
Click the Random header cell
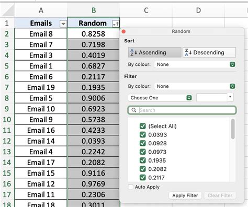94,23
